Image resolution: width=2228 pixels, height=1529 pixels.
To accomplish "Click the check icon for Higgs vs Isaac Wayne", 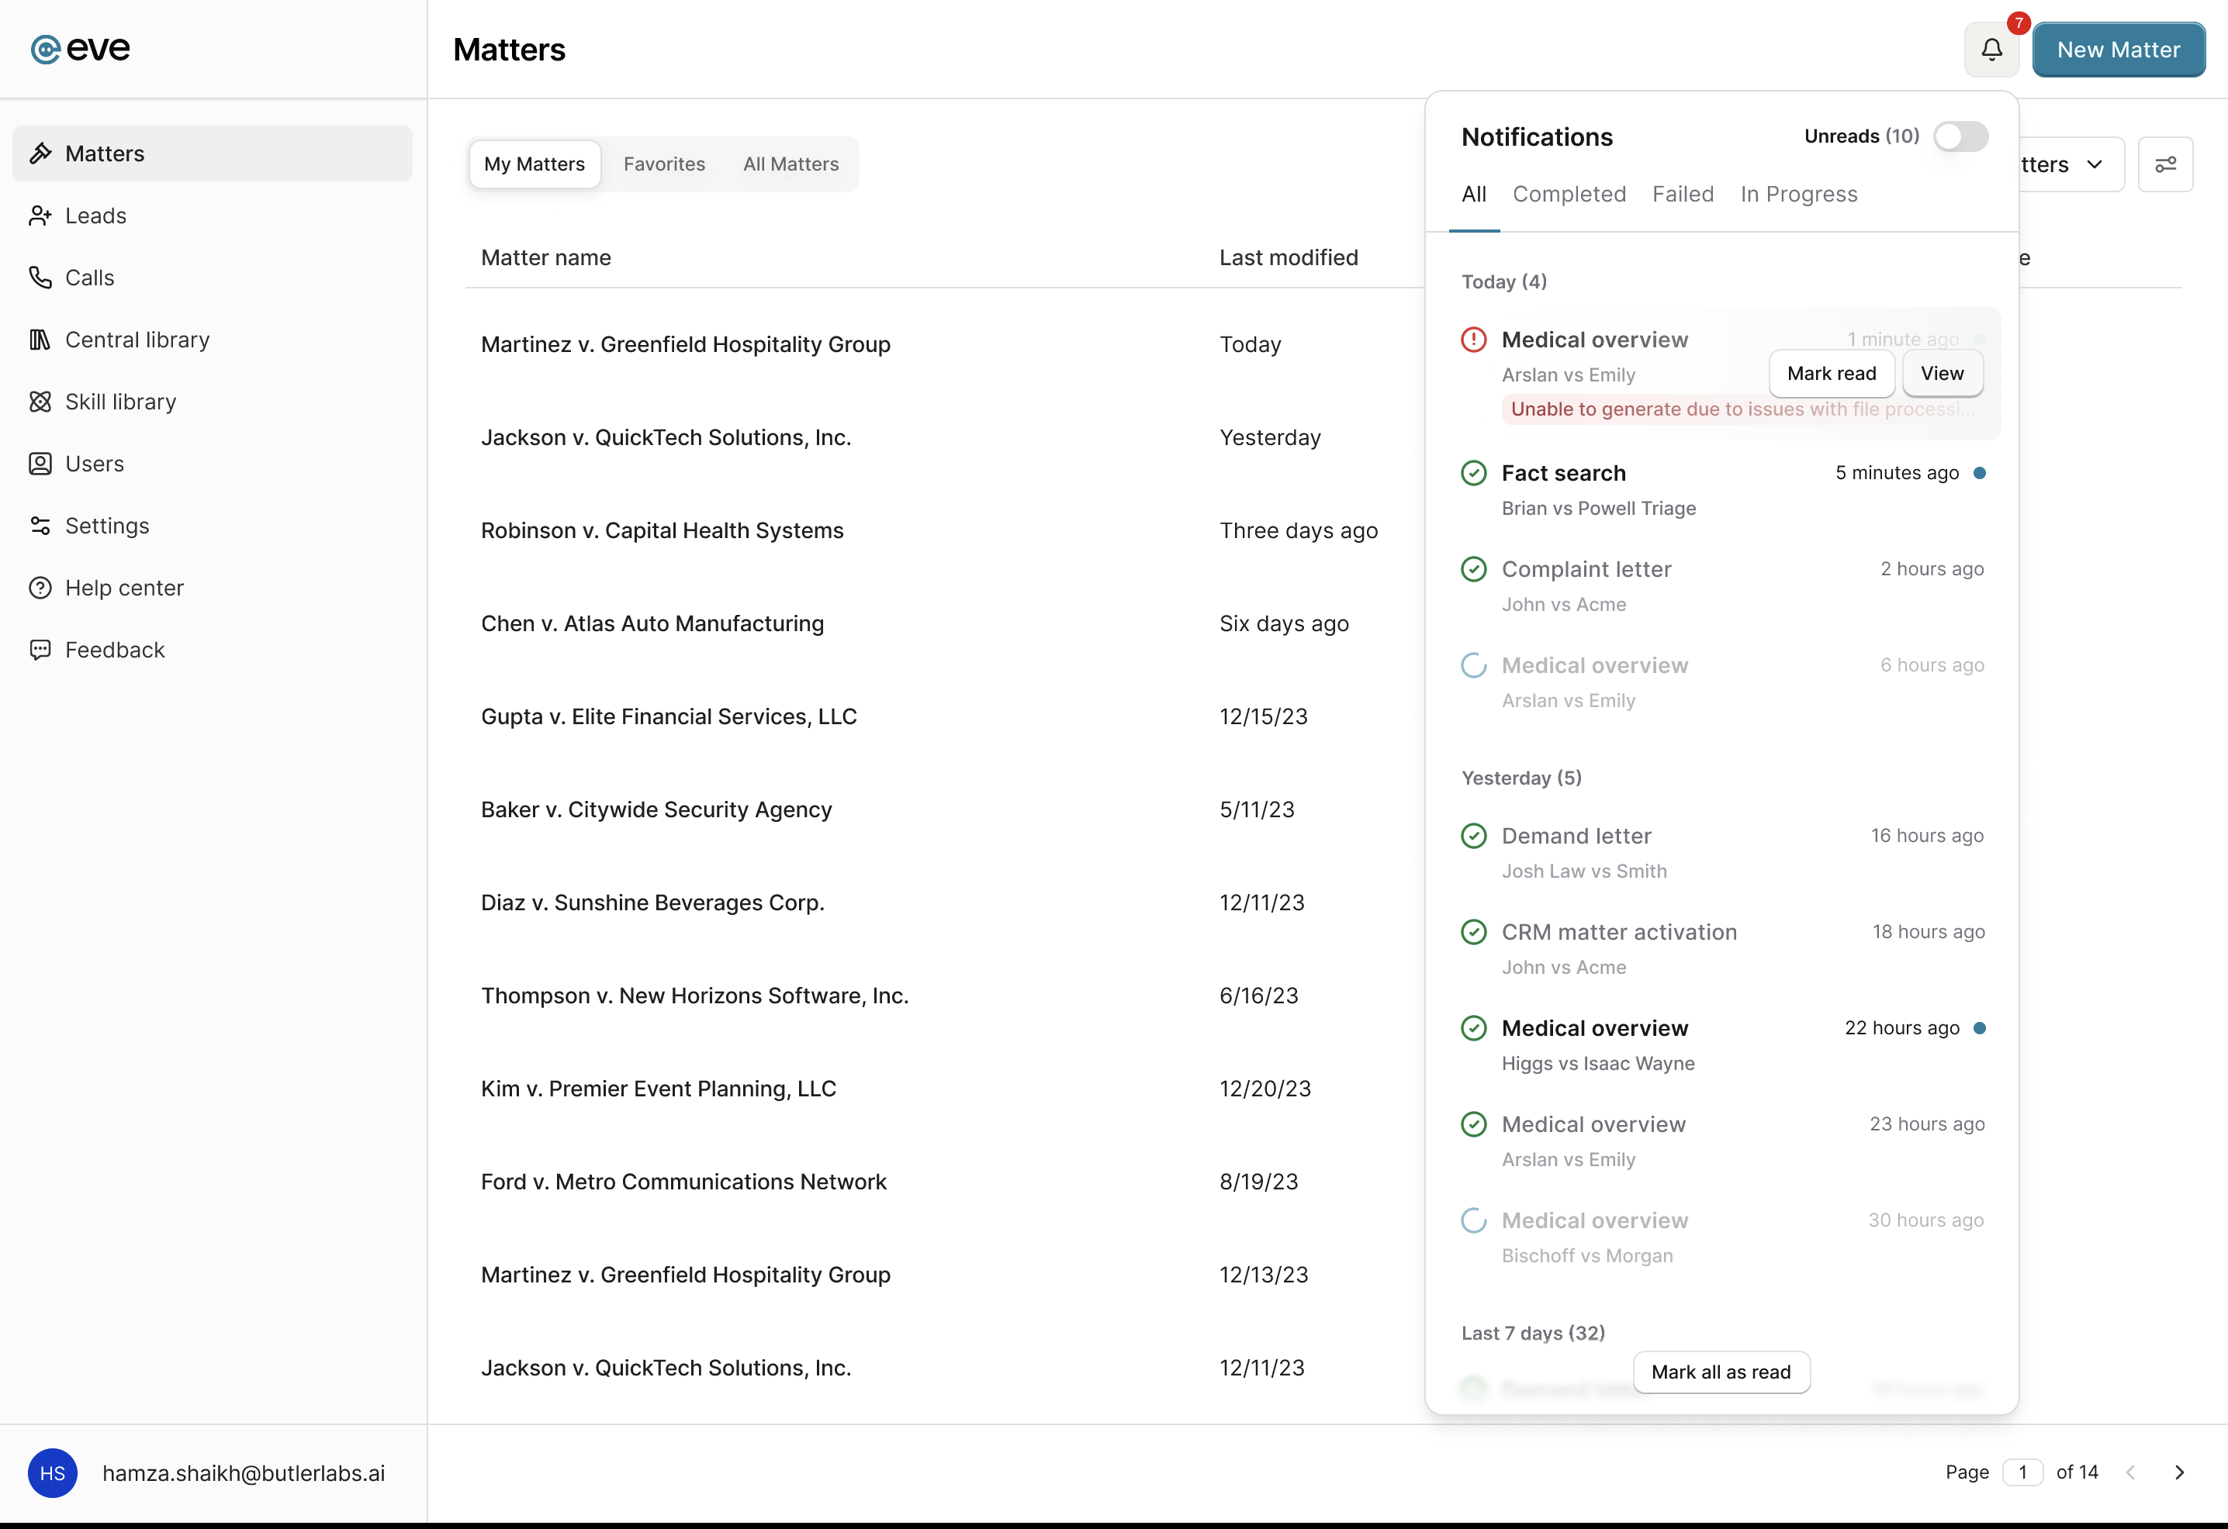I will point(1473,1028).
